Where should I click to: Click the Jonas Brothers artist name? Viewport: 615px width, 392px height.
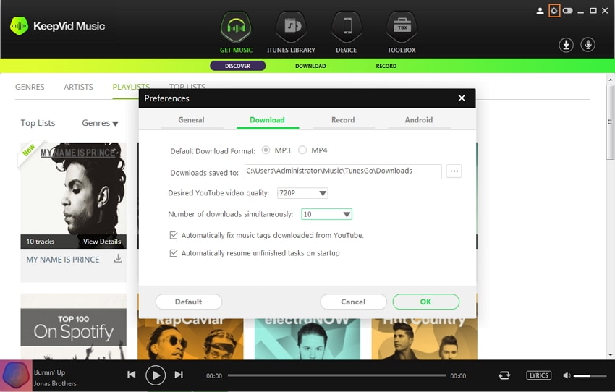(55, 383)
